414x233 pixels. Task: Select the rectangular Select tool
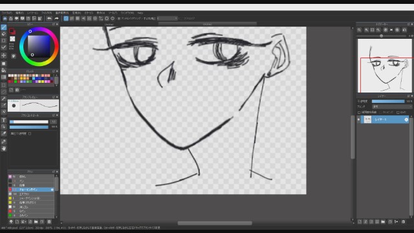coord(4,85)
